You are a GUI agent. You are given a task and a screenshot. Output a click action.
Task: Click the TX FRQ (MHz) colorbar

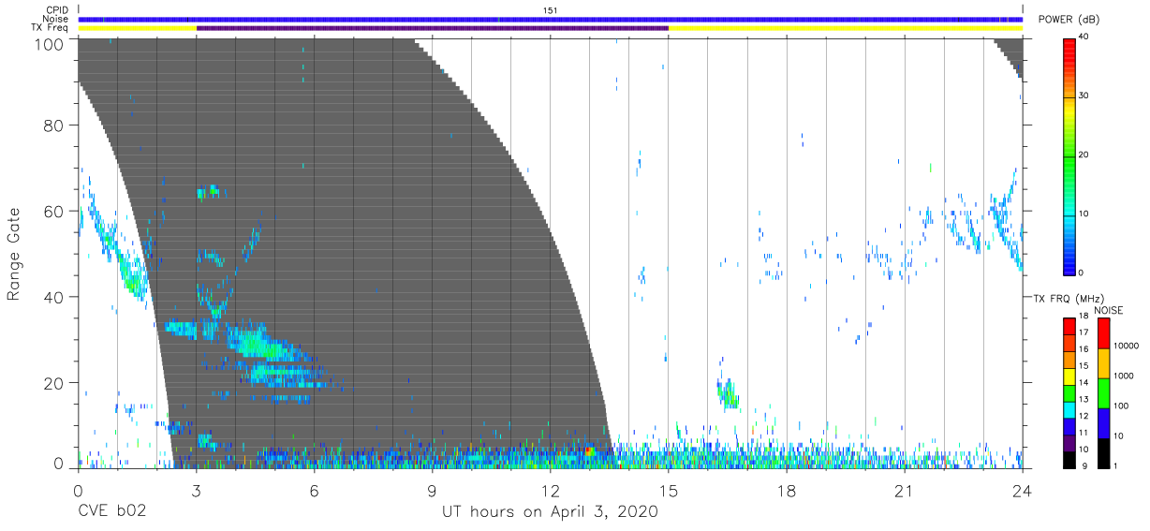(1069, 391)
